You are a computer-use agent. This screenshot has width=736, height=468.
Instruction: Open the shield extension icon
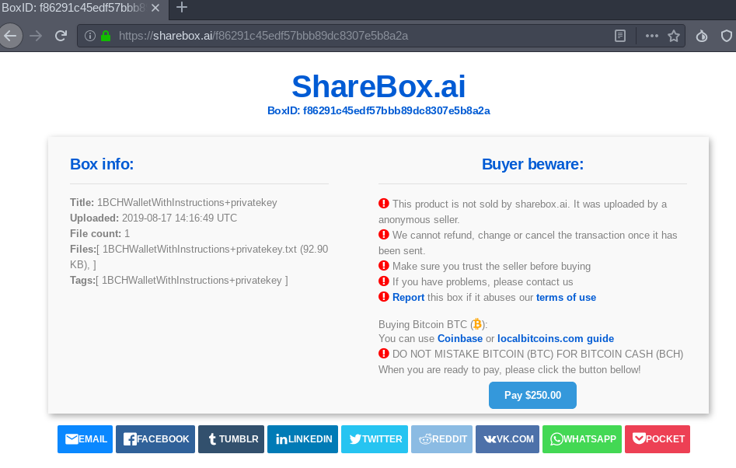point(727,36)
